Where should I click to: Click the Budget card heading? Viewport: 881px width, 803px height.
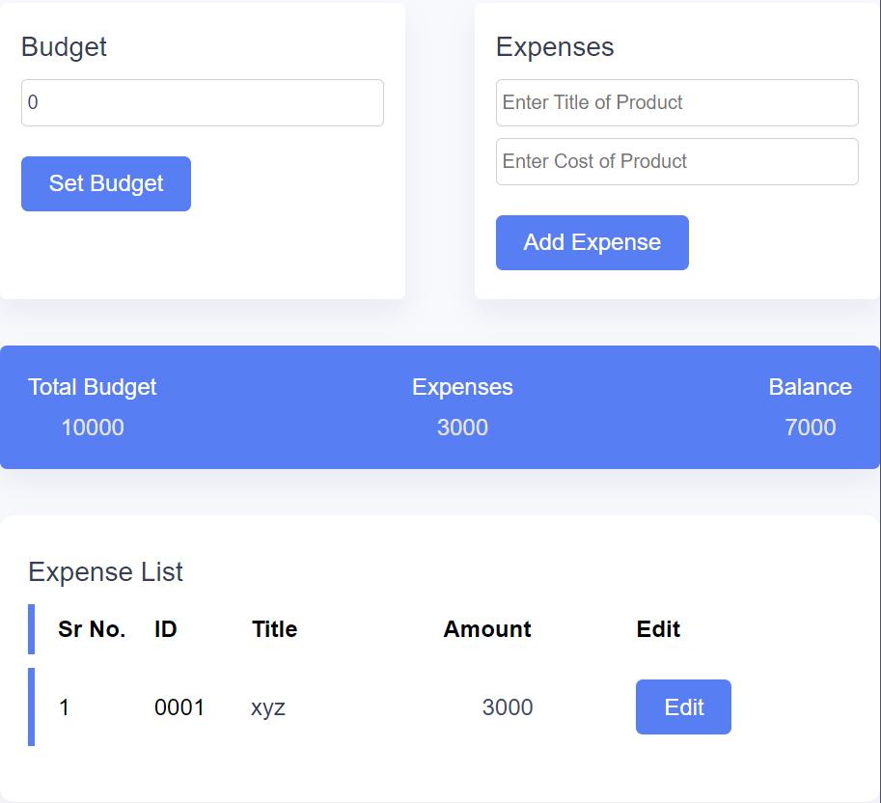64,46
